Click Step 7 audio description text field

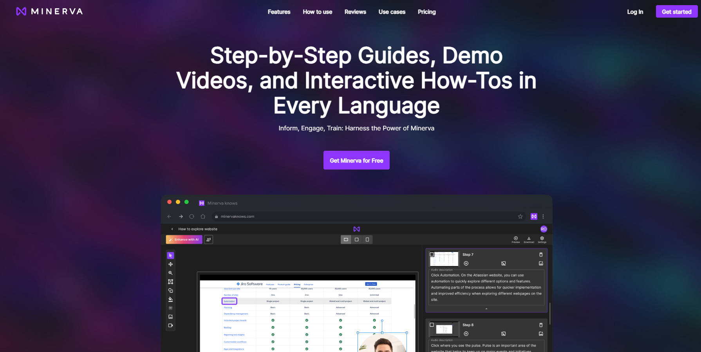point(486,287)
